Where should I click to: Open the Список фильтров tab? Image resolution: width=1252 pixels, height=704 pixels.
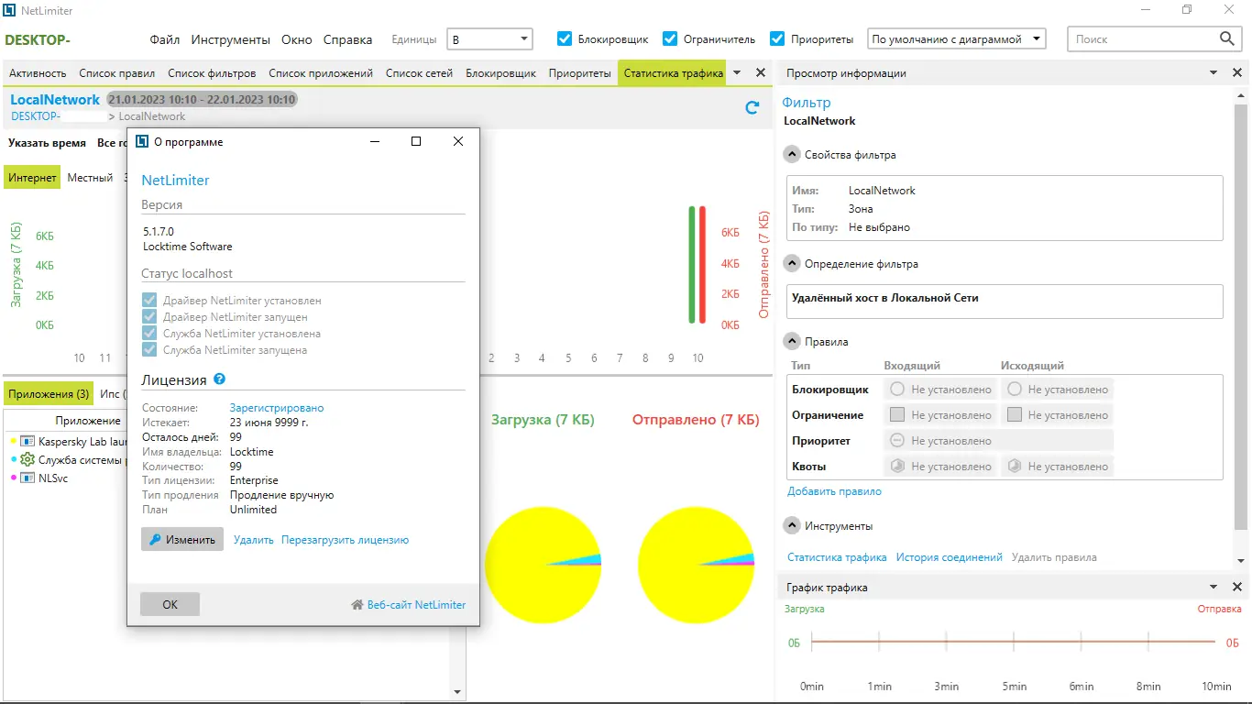click(212, 73)
